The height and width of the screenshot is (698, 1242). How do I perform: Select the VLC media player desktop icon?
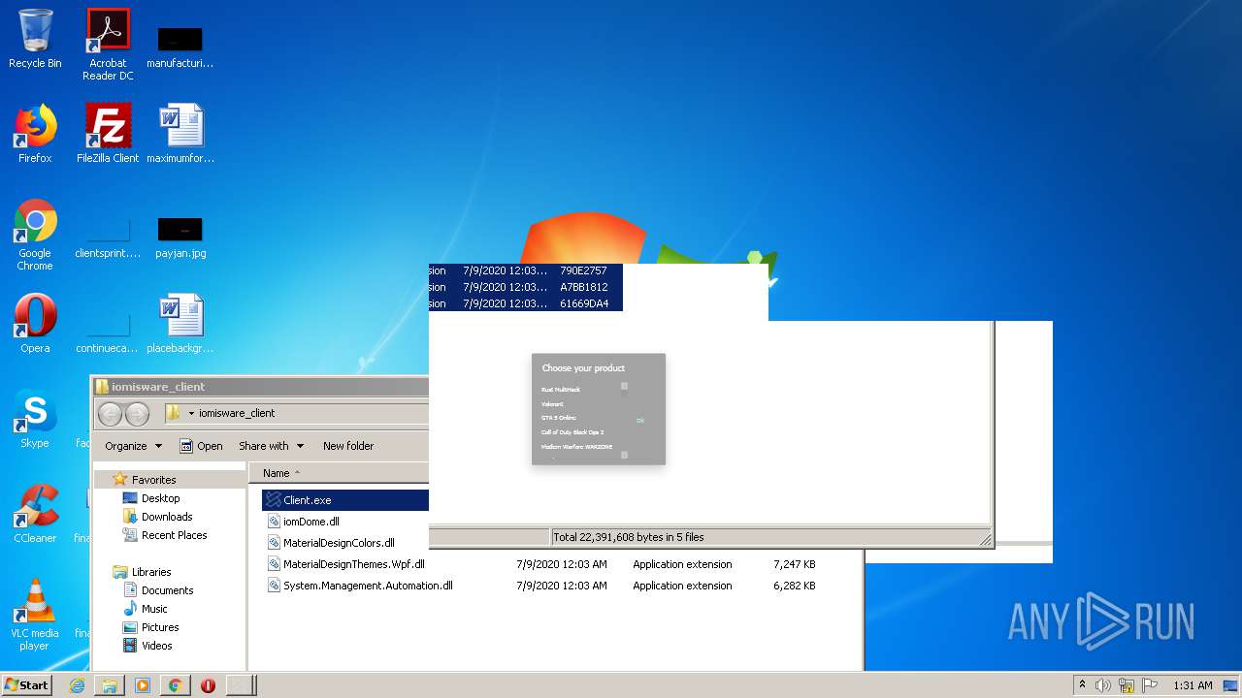[35, 615]
